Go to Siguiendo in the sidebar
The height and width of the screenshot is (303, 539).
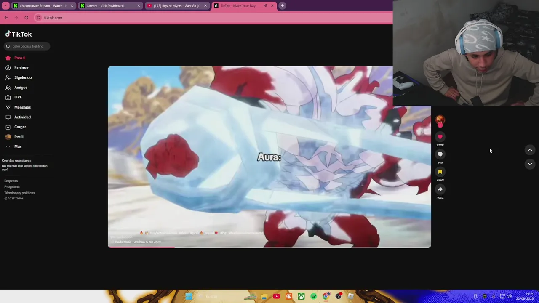(23, 77)
